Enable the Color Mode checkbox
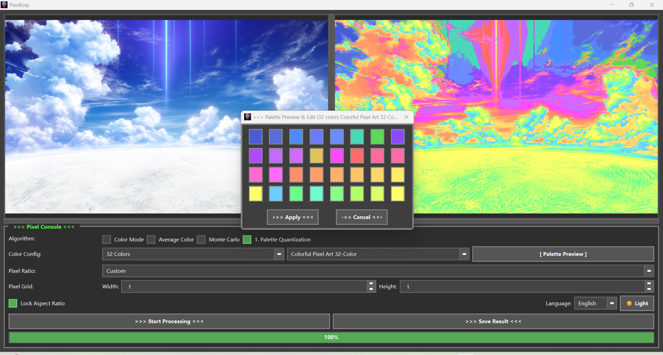 click(x=106, y=239)
